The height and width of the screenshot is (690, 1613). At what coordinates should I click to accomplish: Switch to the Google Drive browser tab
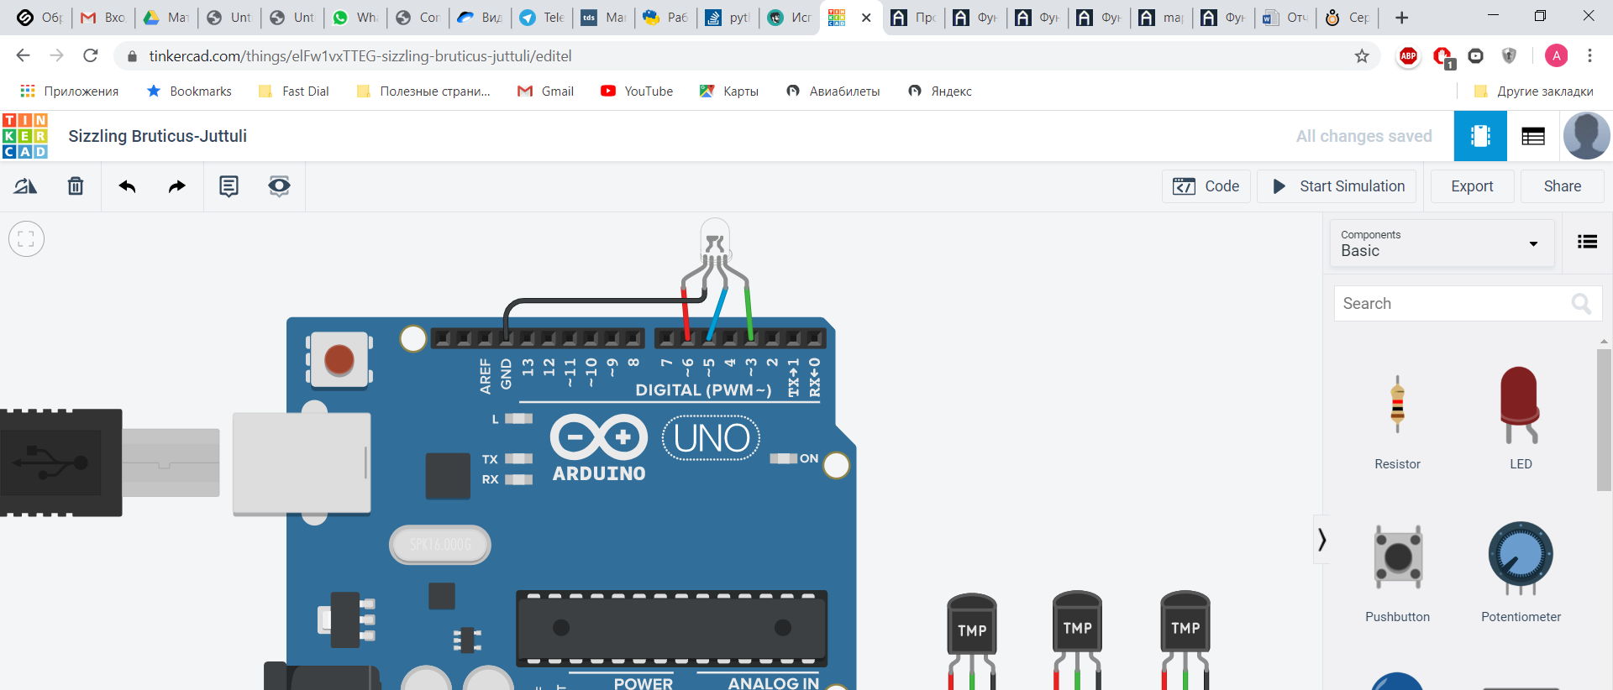tap(166, 18)
